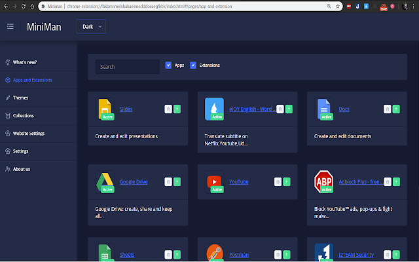Click green arrow on Google Drive card
The image size is (419, 262).
click(177, 182)
